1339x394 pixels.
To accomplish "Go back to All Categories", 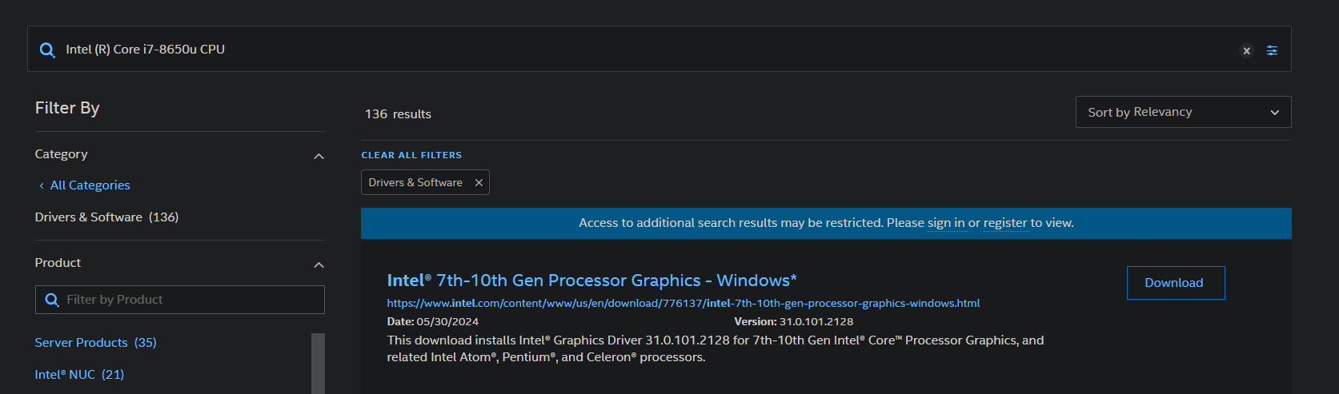I will 85,185.
